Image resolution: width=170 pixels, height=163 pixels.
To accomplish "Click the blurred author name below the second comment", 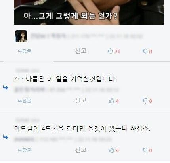I will pyautogui.click(x=30, y=90).
